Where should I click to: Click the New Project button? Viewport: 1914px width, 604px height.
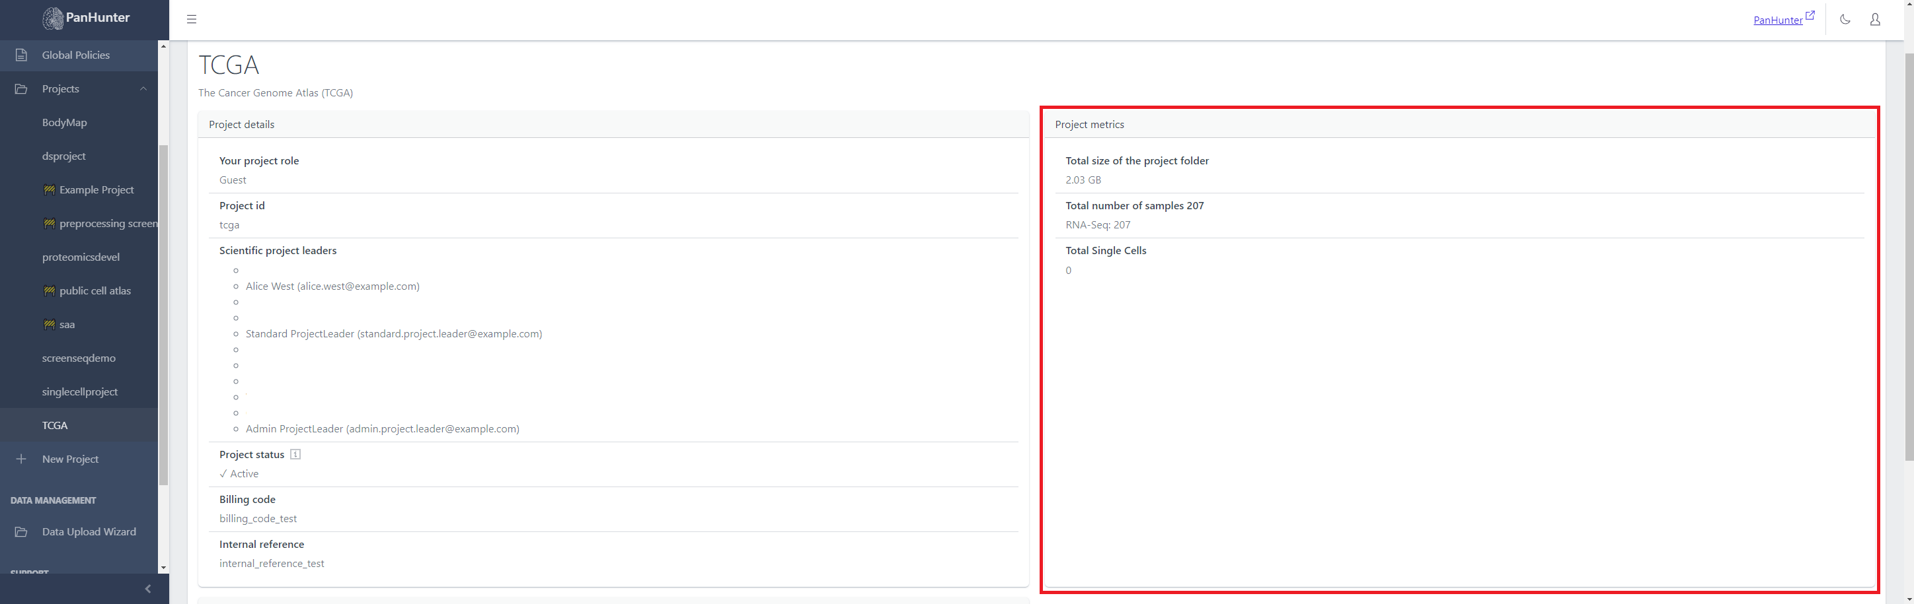point(71,459)
